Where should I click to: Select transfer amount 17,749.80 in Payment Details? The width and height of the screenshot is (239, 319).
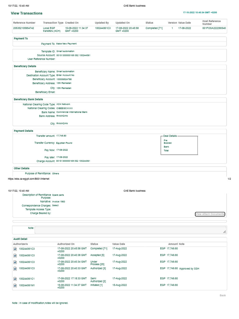pos(61,136)
